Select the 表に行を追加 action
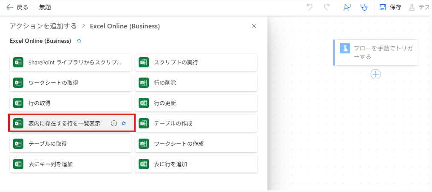Viewport: 432px width, 192px height. [x=196, y=164]
